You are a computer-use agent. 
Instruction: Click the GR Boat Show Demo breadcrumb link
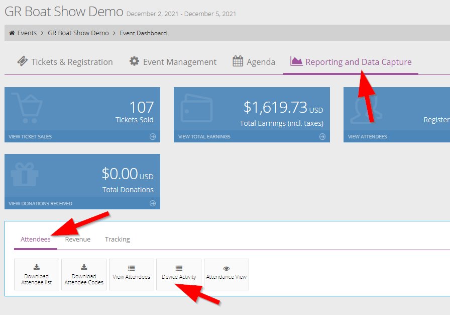click(x=78, y=33)
